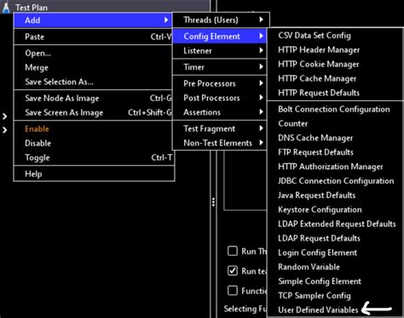The height and width of the screenshot is (318, 404).
Task: Open the Listener submenu
Action: coord(219,51)
